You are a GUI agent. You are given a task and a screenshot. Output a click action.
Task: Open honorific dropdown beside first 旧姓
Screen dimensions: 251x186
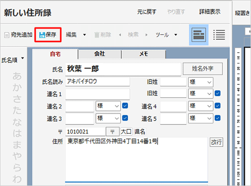coord(201,82)
